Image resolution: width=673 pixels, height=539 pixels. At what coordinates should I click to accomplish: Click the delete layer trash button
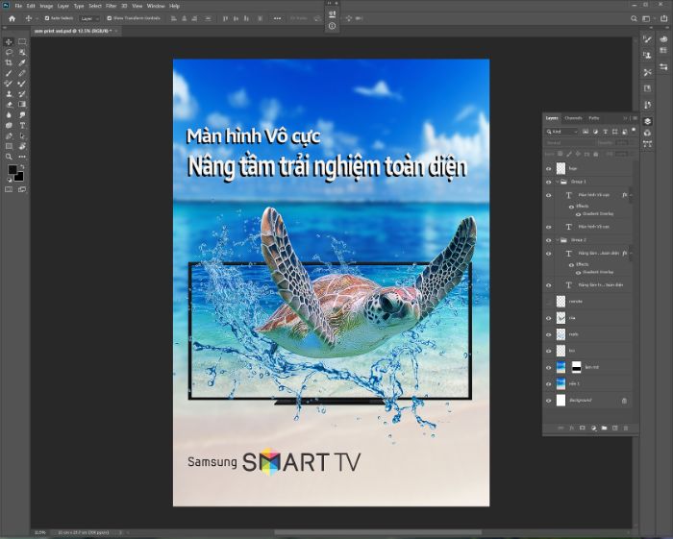tap(625, 429)
